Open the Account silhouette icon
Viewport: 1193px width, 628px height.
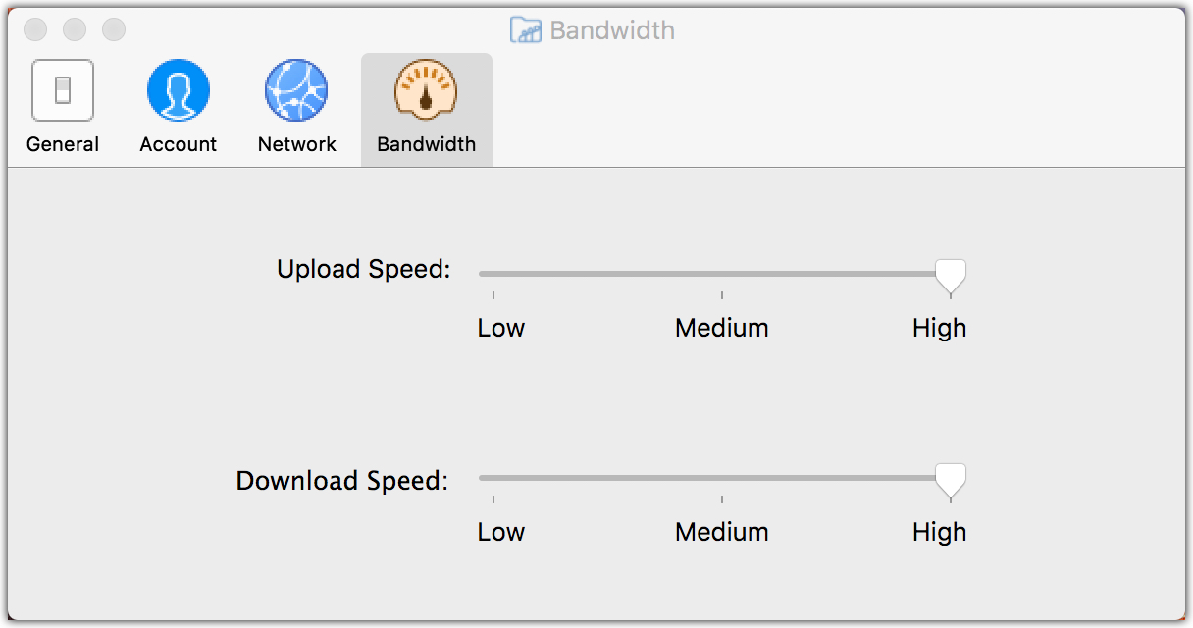[x=179, y=90]
